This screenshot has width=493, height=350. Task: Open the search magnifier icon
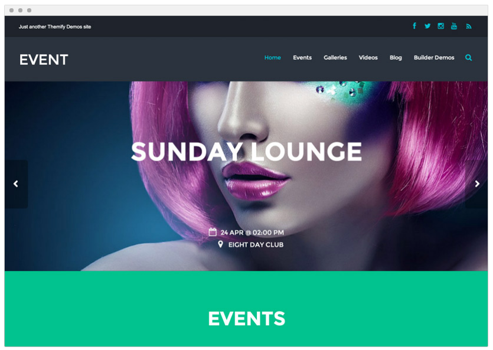coord(468,57)
